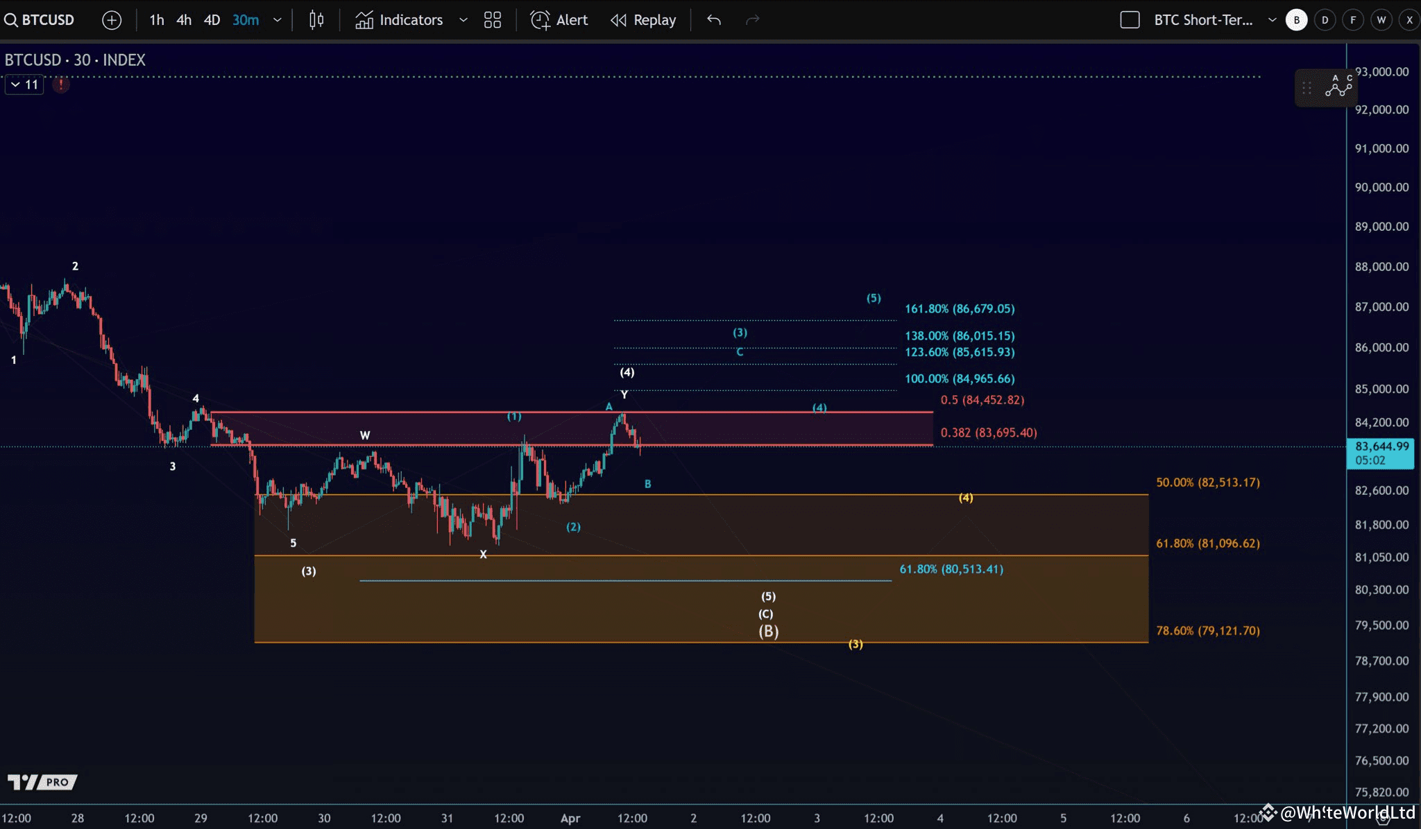Open the BTC Short-Ter... layout name menu
Viewport: 1421px width, 829px height.
point(1204,20)
